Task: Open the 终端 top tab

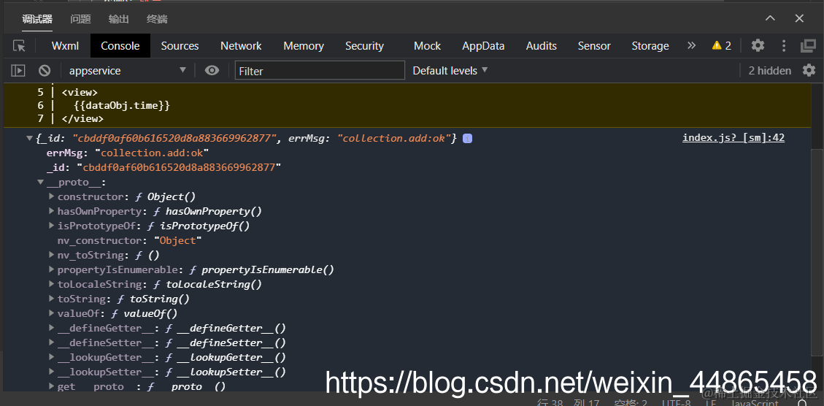Action: point(157,20)
